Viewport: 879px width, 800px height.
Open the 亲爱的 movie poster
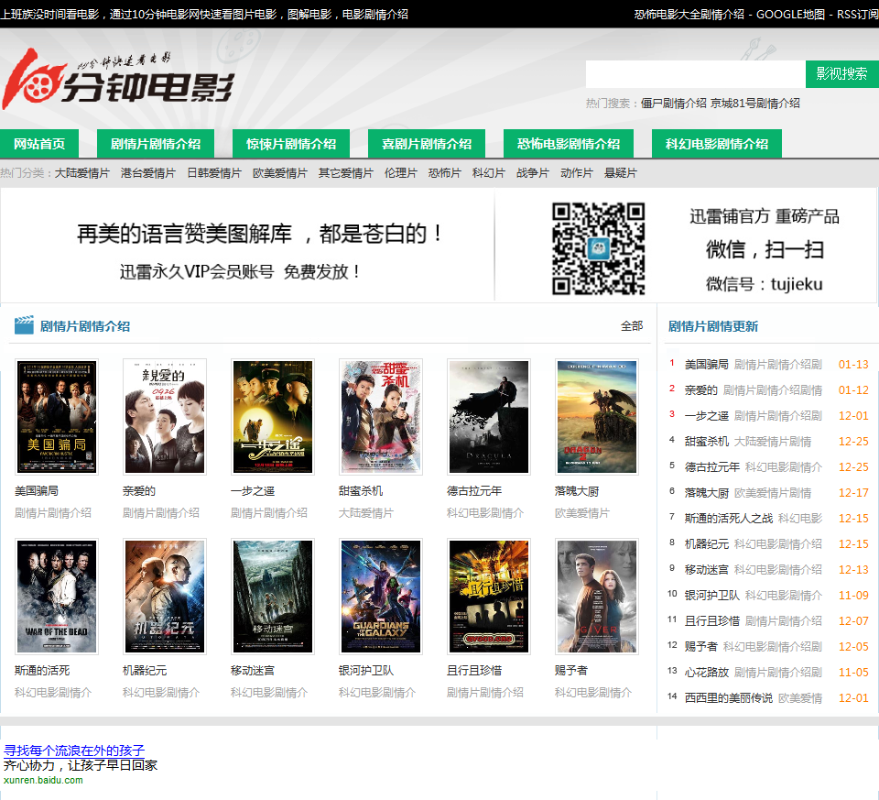point(165,417)
